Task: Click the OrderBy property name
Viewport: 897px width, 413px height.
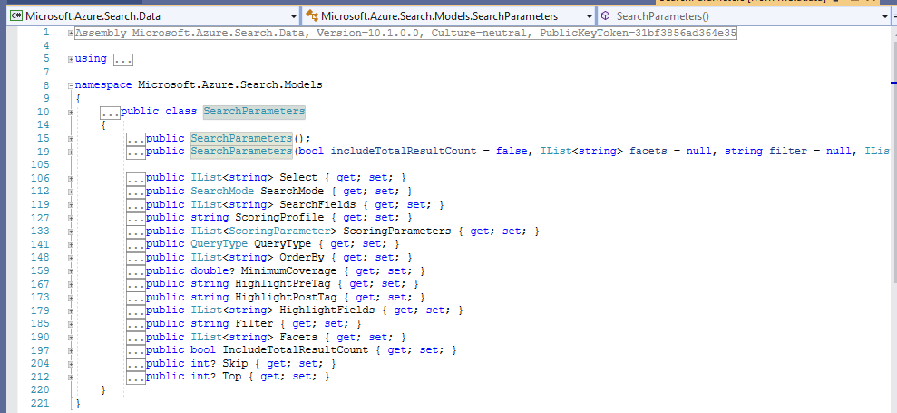Action: click(301, 257)
